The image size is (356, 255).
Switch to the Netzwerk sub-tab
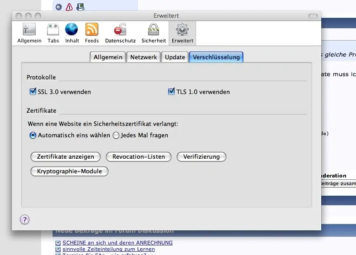pos(143,57)
